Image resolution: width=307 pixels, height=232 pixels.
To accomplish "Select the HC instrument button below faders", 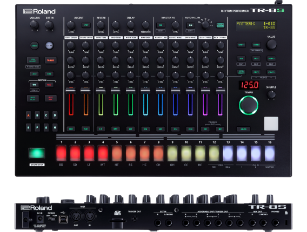I will (161, 129).
